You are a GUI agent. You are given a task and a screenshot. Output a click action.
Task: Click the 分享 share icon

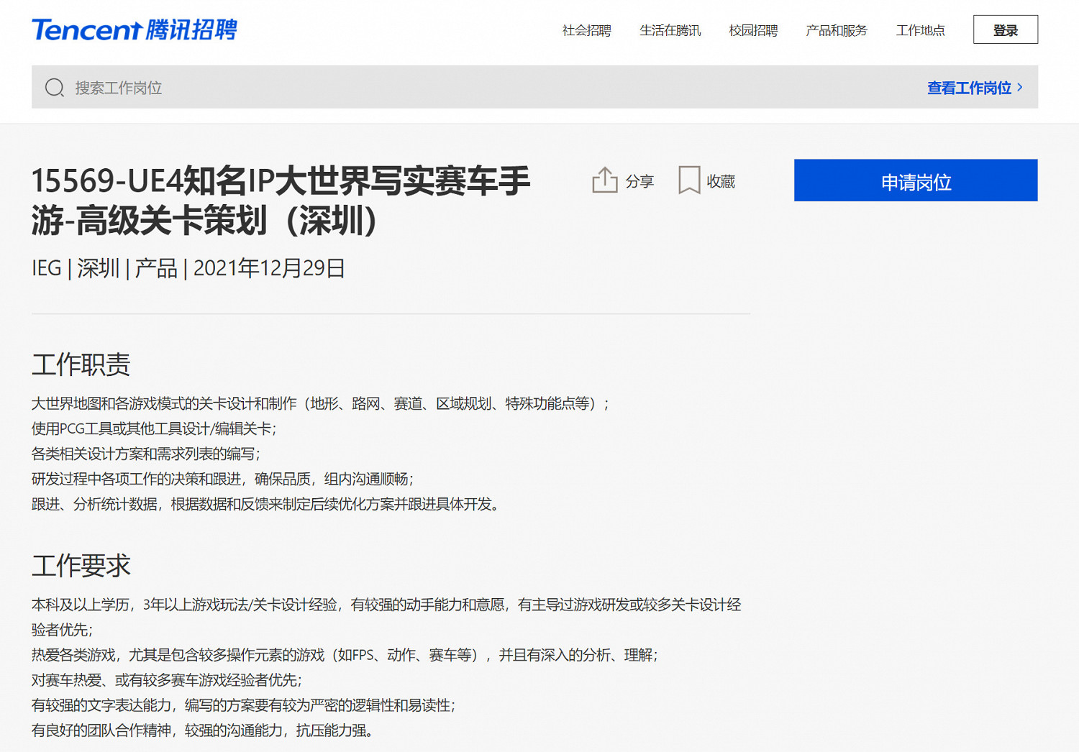click(x=605, y=180)
